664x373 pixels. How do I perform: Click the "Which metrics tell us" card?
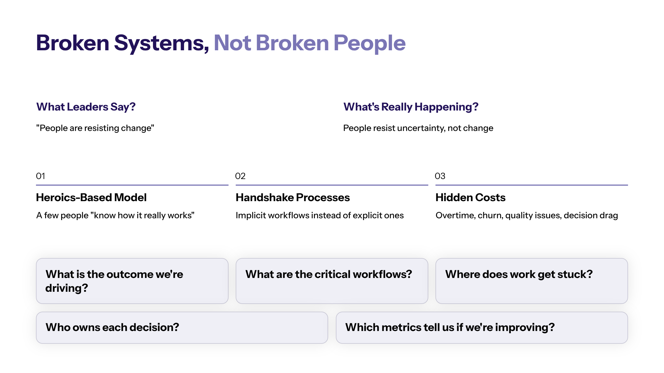click(x=481, y=328)
